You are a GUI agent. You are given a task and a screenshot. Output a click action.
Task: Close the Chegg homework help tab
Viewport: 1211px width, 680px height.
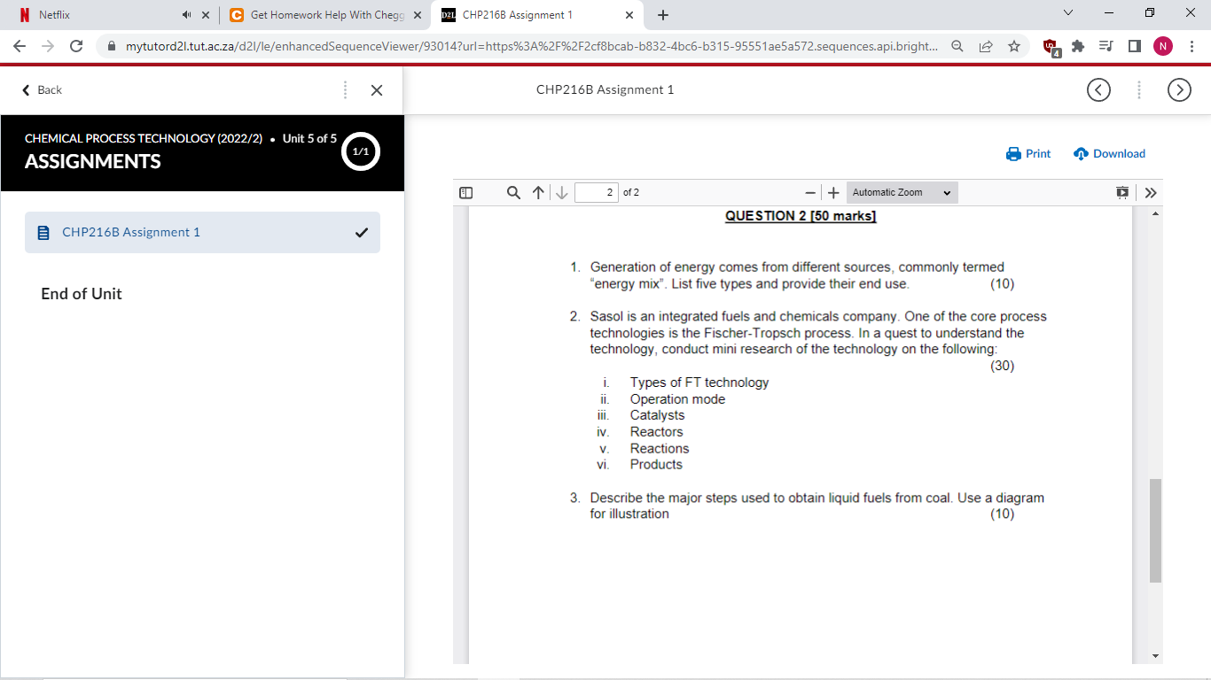click(418, 15)
